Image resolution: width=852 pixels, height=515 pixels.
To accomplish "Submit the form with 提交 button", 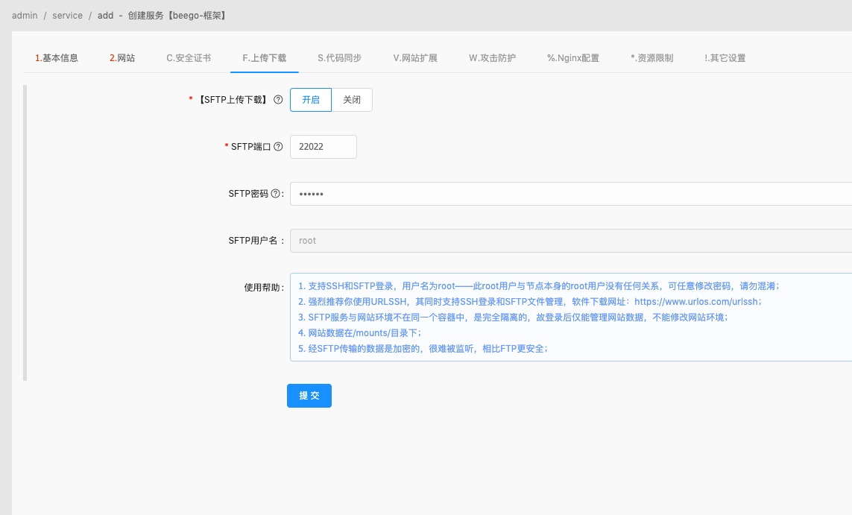I will (x=309, y=396).
